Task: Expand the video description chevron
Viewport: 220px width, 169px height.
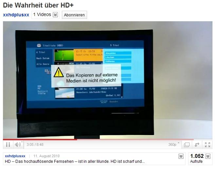Action: (181, 156)
